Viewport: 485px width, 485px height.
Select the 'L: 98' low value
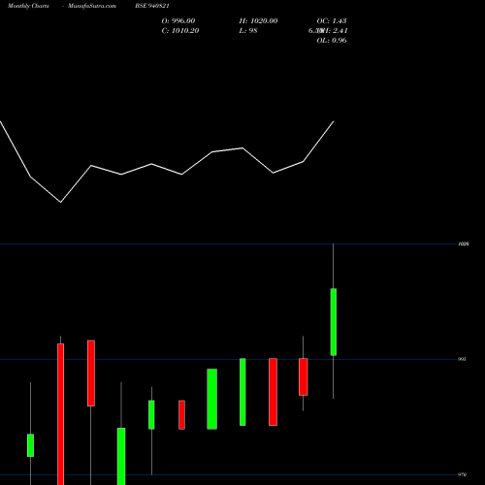[x=248, y=31]
